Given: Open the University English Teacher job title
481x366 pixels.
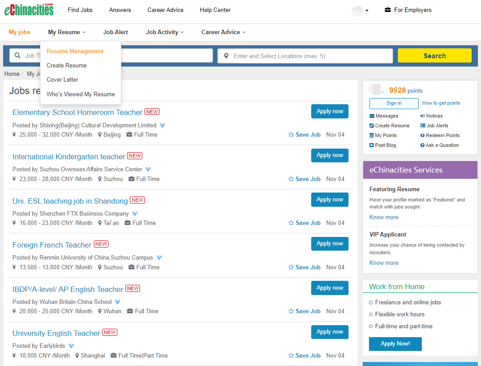Looking at the screenshot, I should [x=56, y=333].
